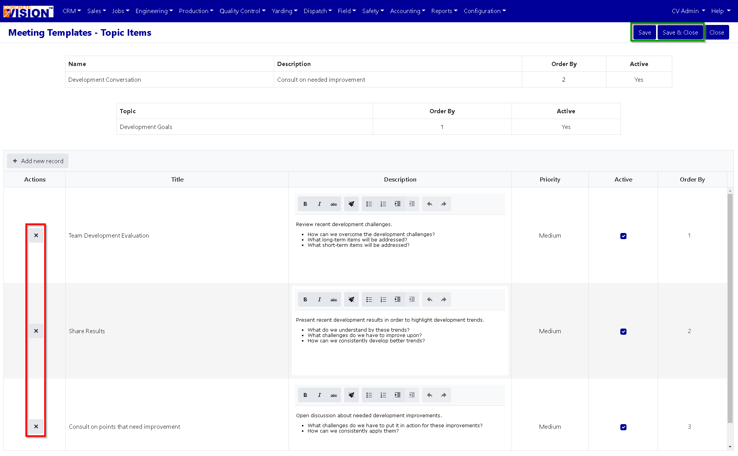Open the Accounting menu
Viewport: 738px width, 456px height.
pyautogui.click(x=408, y=11)
